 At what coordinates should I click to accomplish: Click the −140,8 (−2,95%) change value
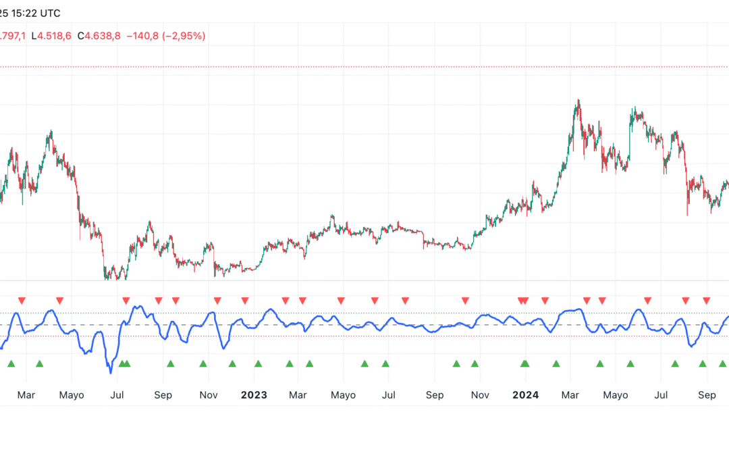pyautogui.click(x=165, y=36)
